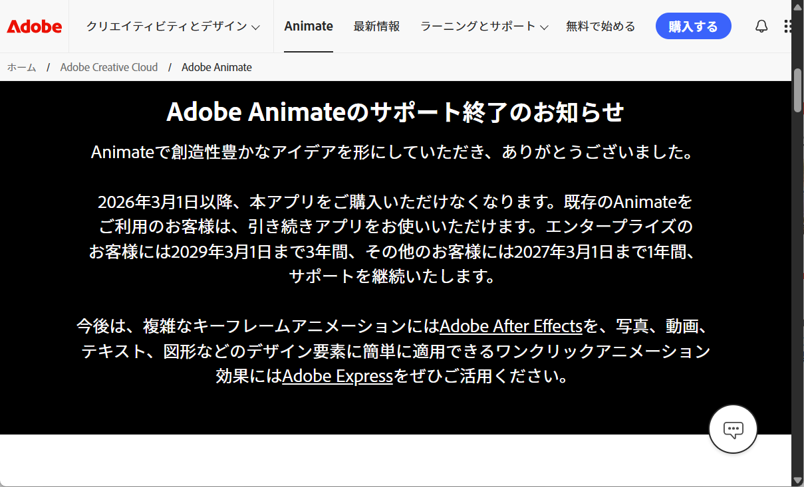Open the 最新情報 menu item
The height and width of the screenshot is (487, 804).
[x=377, y=27]
